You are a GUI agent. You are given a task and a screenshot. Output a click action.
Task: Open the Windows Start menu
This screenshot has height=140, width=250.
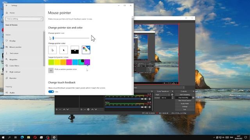pyautogui.click(x=3, y=137)
